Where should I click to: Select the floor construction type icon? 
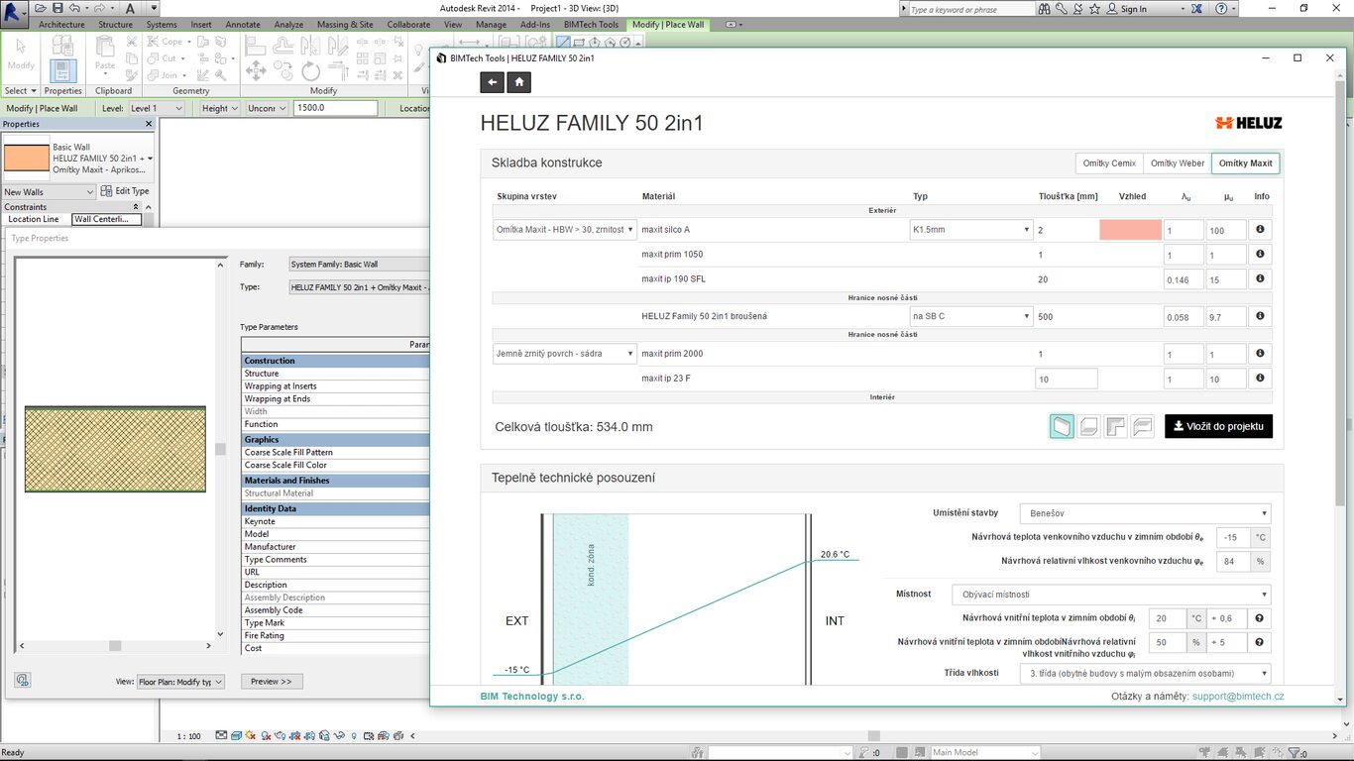(1088, 426)
